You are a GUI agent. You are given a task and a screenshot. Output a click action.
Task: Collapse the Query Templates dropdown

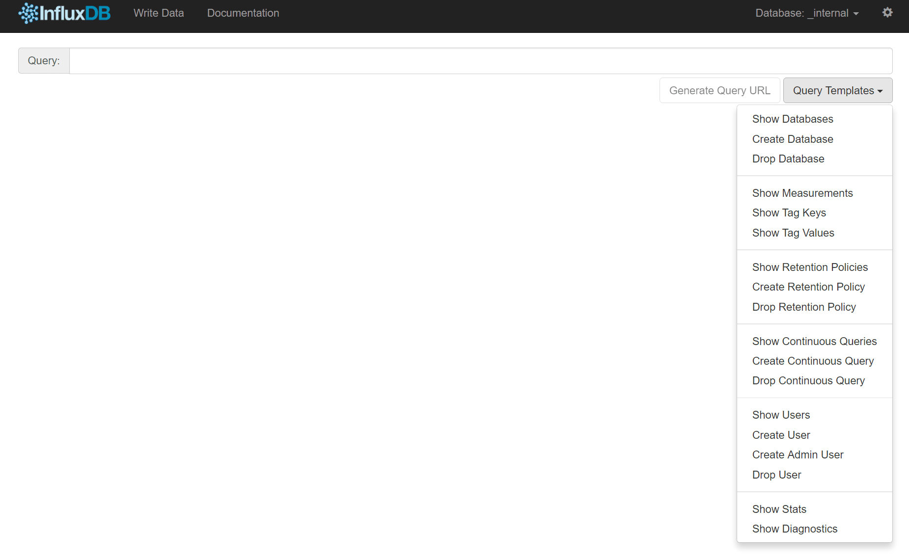[x=838, y=91]
